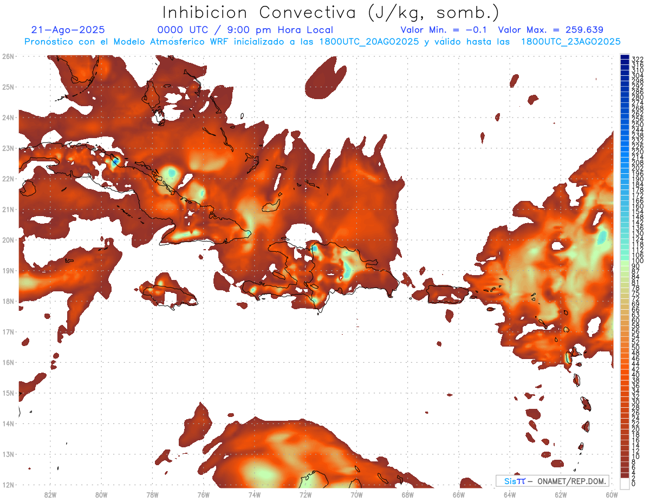Click the '80W' longitude label

(x=101, y=494)
